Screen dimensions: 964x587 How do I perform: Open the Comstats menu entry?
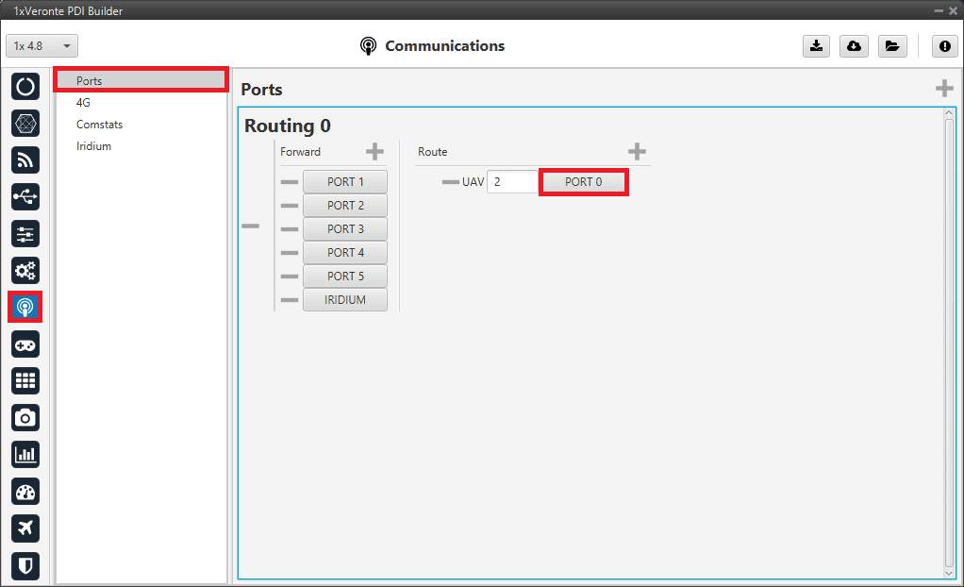[x=99, y=125]
